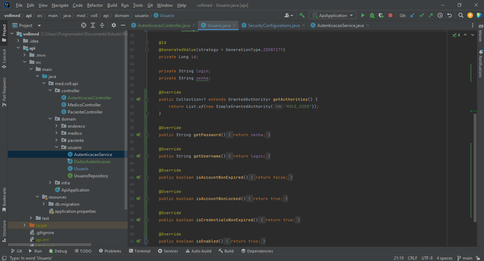Screen dimensions: 484x261
Task: Hide the Project panel minus icon
Action: tap(123, 25)
